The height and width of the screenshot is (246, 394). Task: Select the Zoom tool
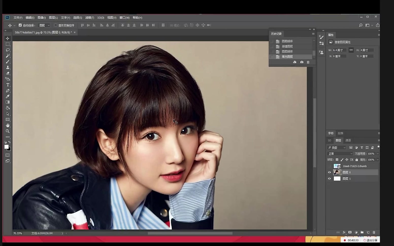[8, 131]
